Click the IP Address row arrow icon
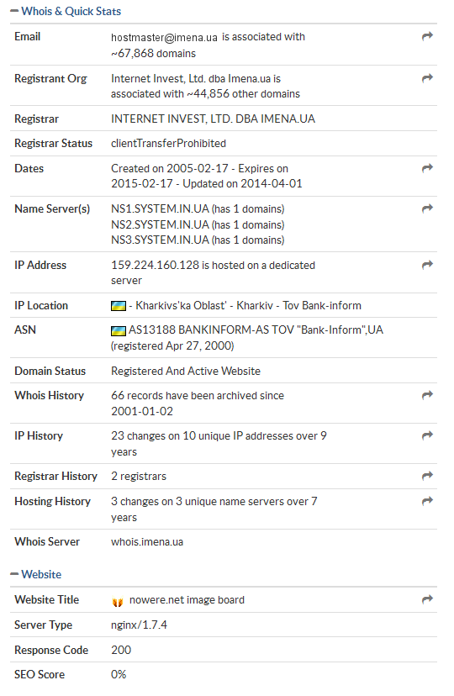Image resolution: width=454 pixels, height=696 pixels. pyautogui.click(x=427, y=265)
